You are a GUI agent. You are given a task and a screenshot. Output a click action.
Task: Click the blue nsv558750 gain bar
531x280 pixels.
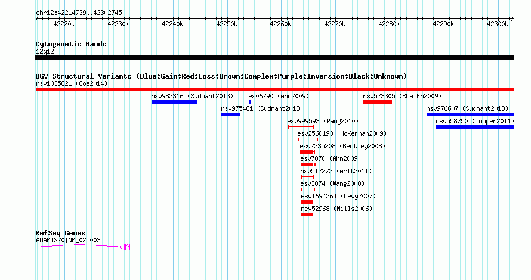(475, 127)
